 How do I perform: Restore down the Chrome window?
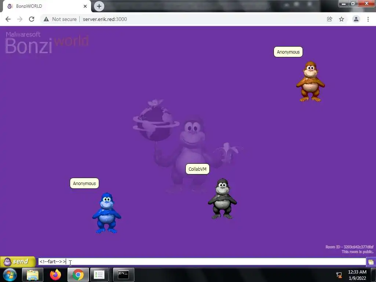353,4
